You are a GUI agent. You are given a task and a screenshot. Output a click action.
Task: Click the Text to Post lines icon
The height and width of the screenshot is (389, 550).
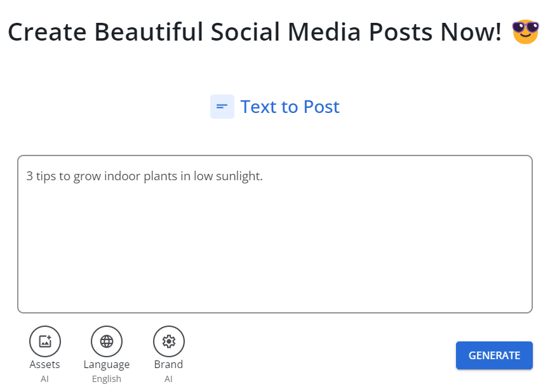point(222,107)
